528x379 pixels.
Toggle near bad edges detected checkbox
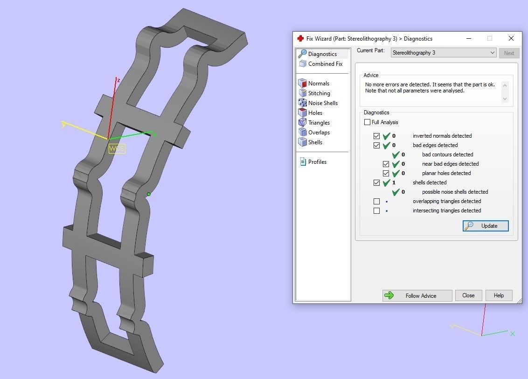pos(386,164)
